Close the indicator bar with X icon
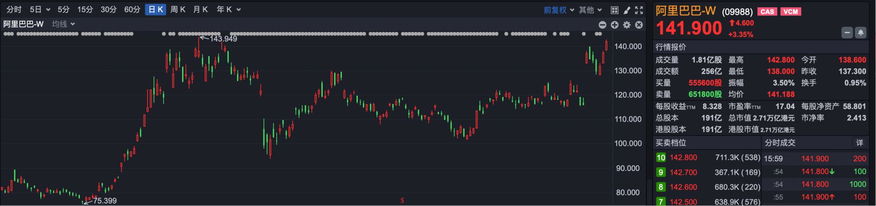This screenshot has width=876, height=206. 639,25
